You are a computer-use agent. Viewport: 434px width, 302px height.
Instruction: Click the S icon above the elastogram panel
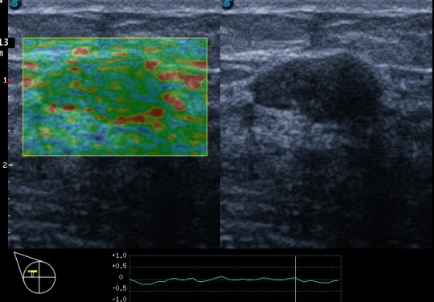tap(14, 4)
